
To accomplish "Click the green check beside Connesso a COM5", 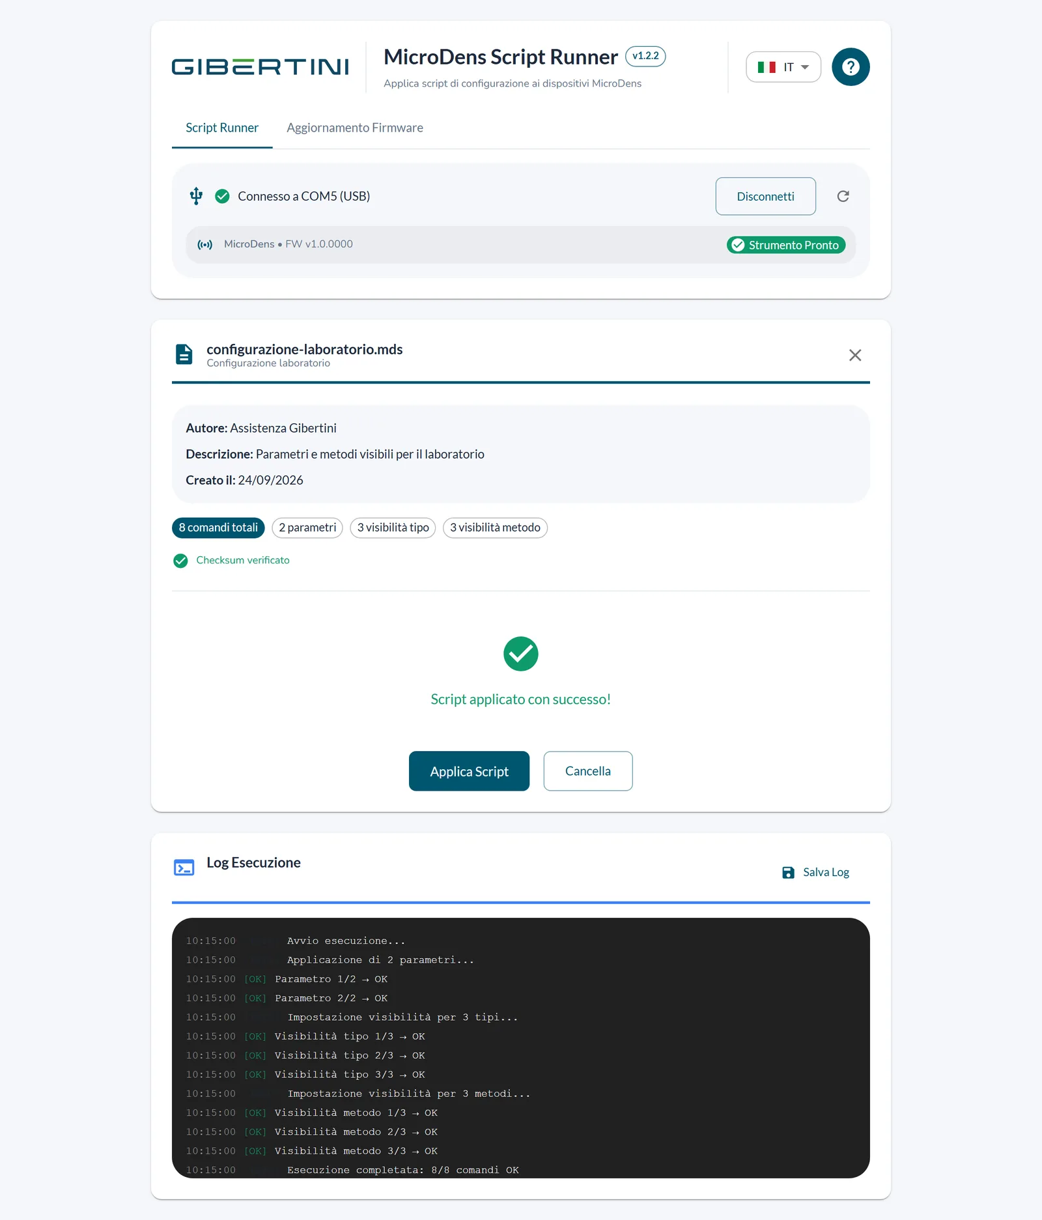I will [x=222, y=196].
